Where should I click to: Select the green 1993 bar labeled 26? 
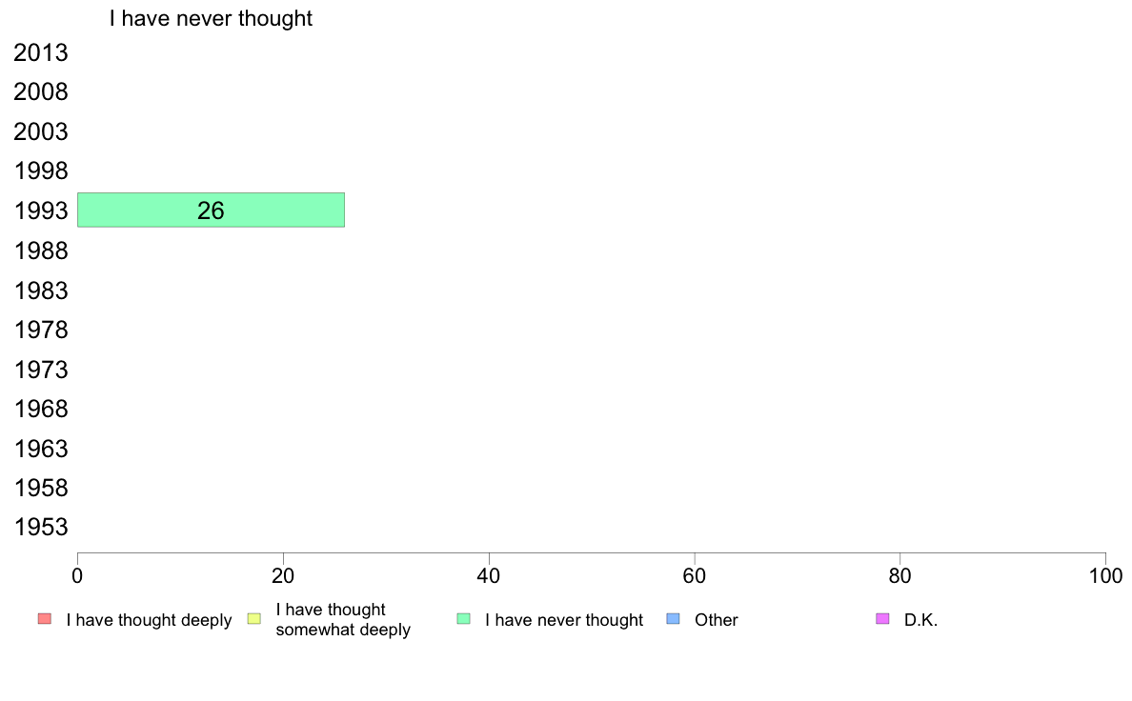click(x=211, y=210)
